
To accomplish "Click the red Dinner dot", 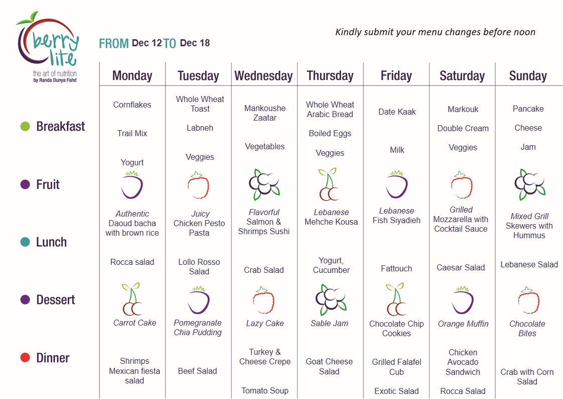I will click(25, 358).
